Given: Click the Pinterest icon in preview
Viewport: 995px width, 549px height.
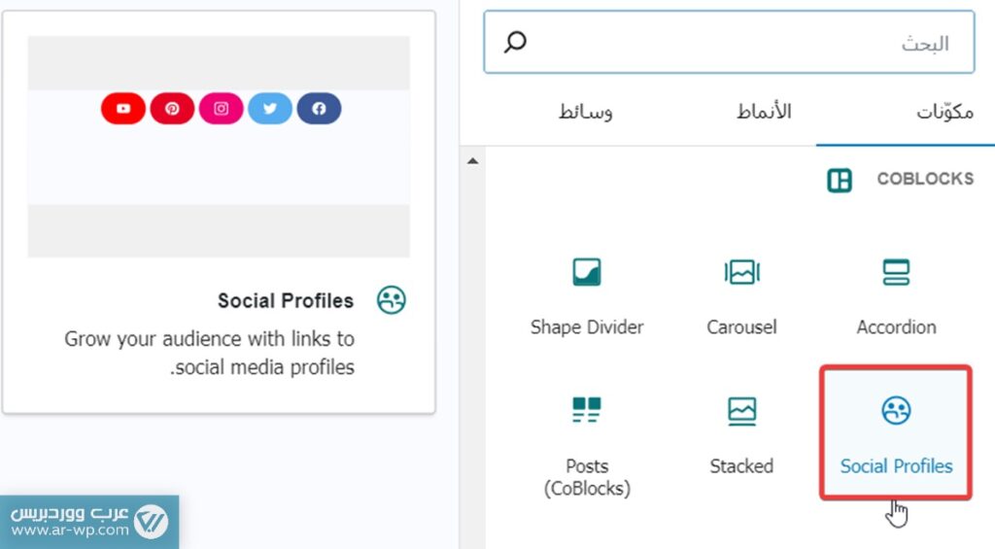Looking at the screenshot, I should [172, 109].
